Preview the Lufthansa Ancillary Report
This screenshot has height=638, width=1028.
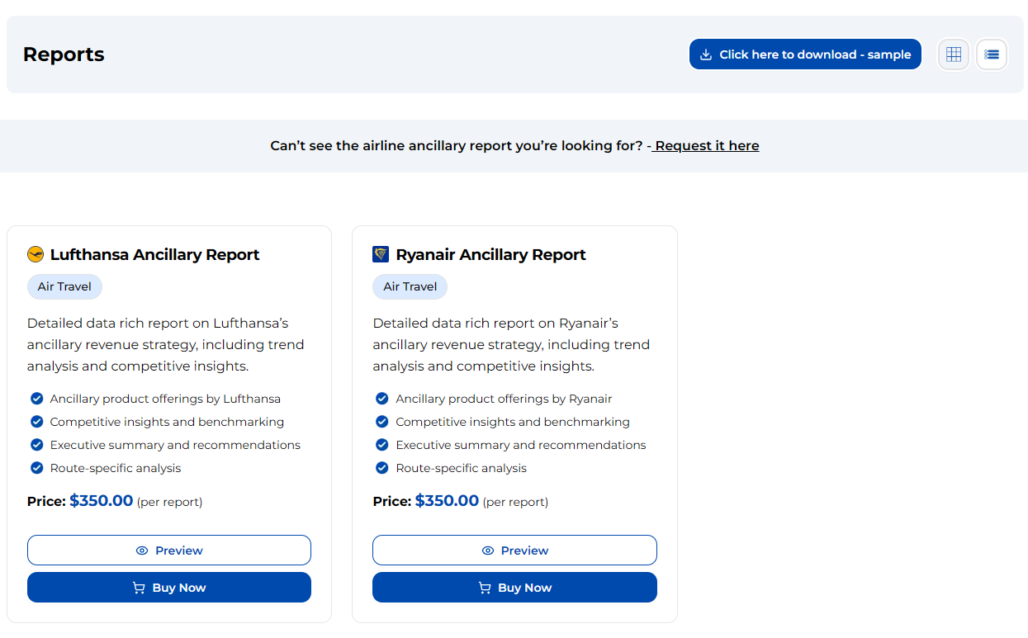click(x=169, y=551)
